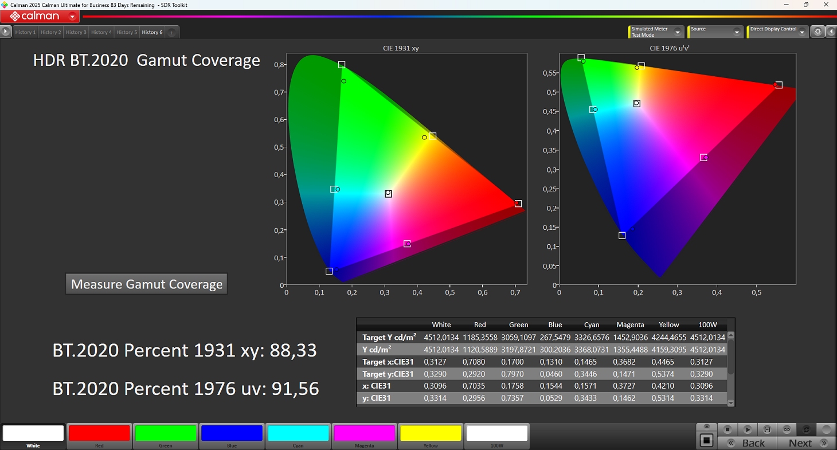
Task: Toggle the round indicator beside refresh
Action: [826, 429]
